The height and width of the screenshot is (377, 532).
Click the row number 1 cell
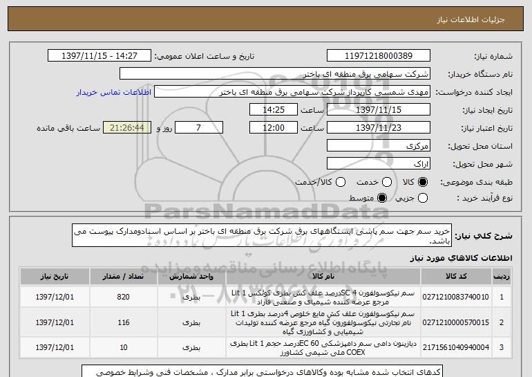point(502,297)
